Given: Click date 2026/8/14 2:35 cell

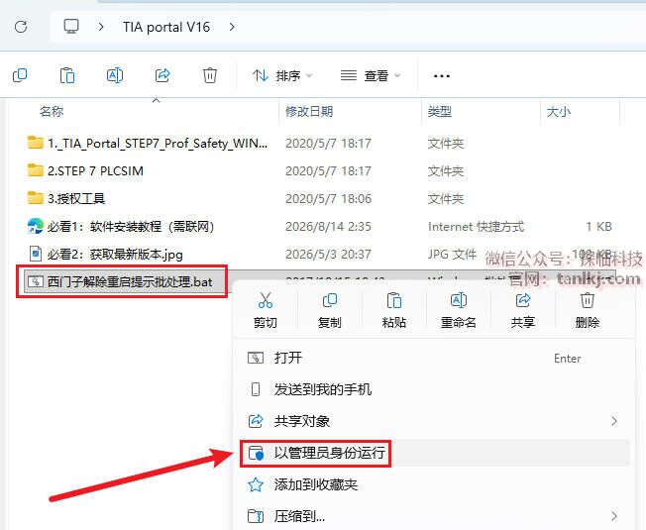Looking at the screenshot, I should [x=328, y=227].
